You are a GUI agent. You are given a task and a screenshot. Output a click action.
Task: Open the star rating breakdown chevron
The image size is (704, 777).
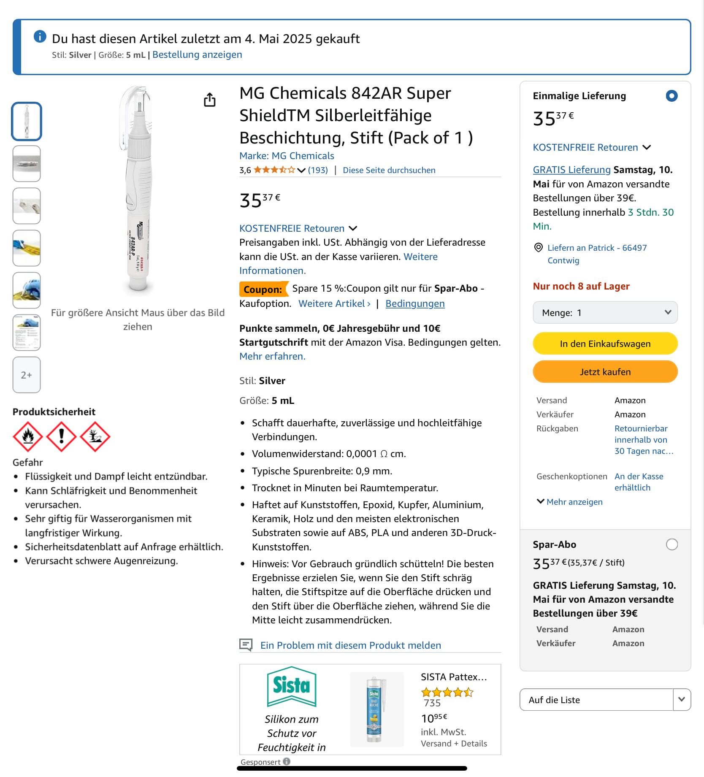pyautogui.click(x=301, y=171)
